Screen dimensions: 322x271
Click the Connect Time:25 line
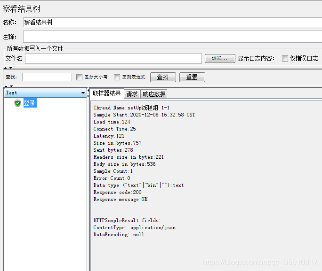(x=114, y=129)
